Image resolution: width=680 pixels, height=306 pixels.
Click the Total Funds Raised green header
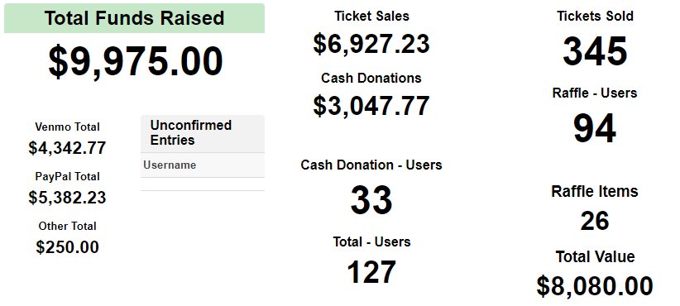135,18
